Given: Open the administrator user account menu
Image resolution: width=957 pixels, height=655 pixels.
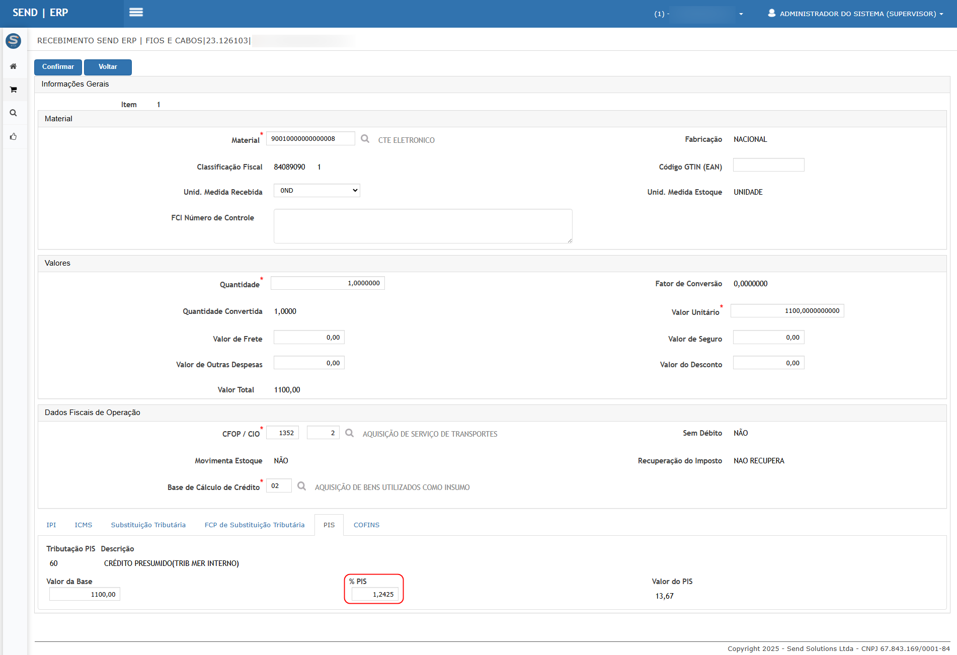Looking at the screenshot, I should tap(855, 14).
